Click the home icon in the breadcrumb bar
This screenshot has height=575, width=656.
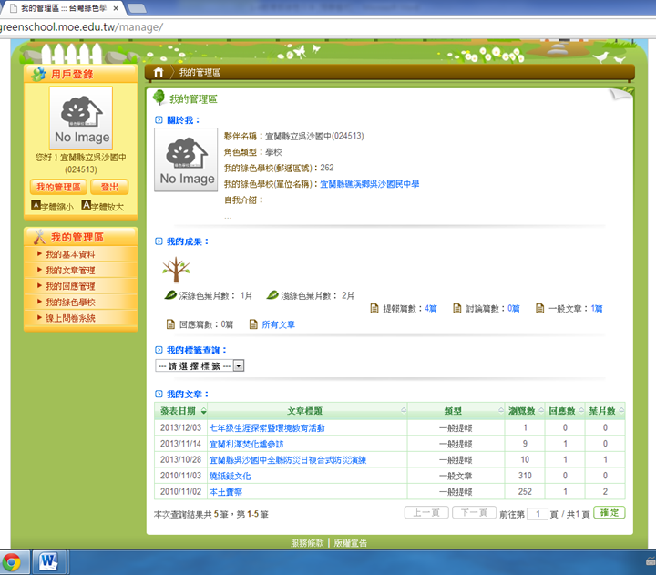click(x=159, y=72)
